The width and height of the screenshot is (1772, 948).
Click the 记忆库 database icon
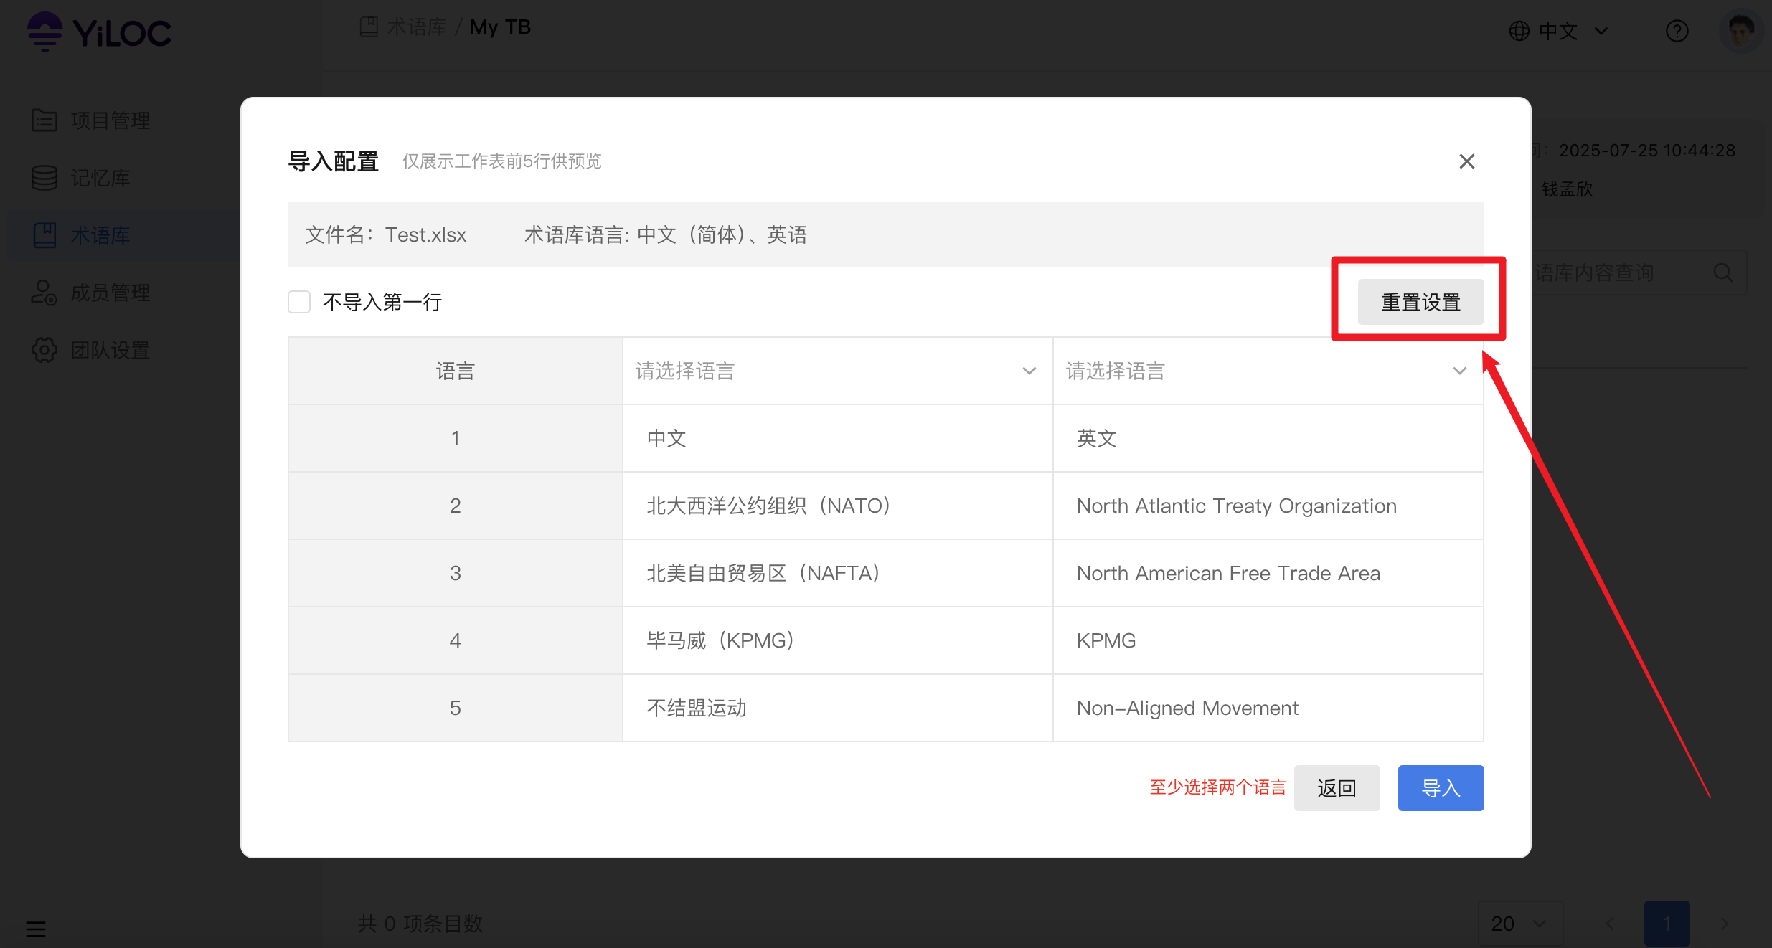pyautogui.click(x=44, y=178)
